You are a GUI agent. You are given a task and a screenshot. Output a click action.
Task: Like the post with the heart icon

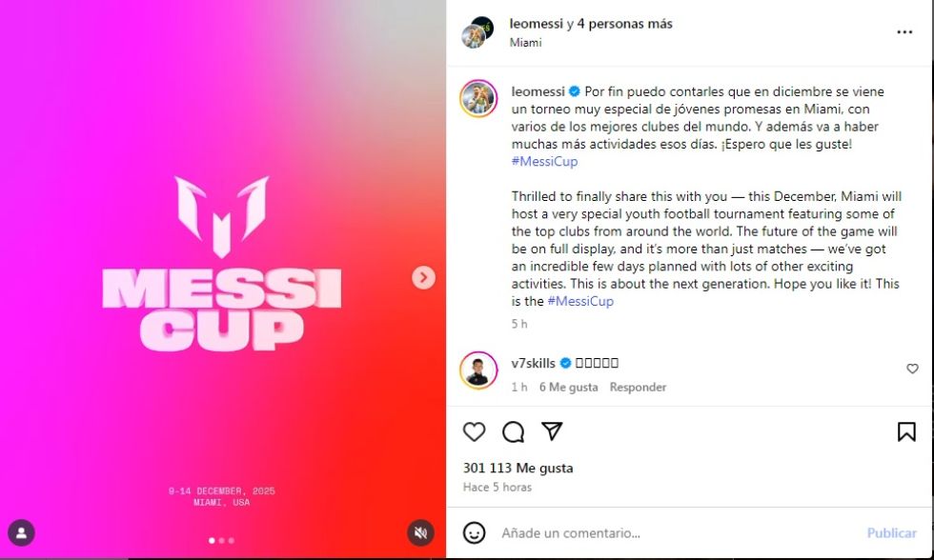(x=475, y=431)
